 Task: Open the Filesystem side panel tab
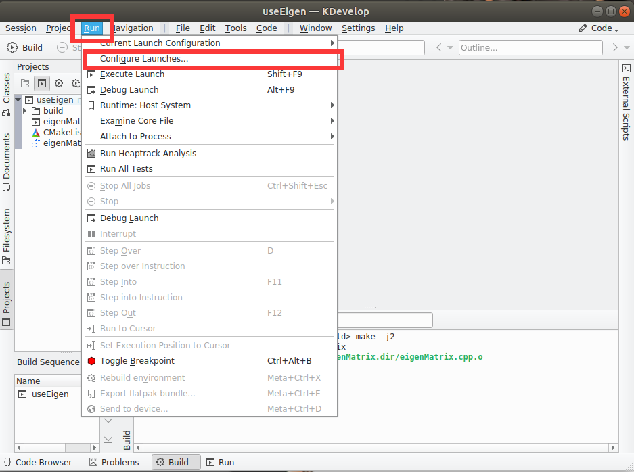tap(7, 237)
